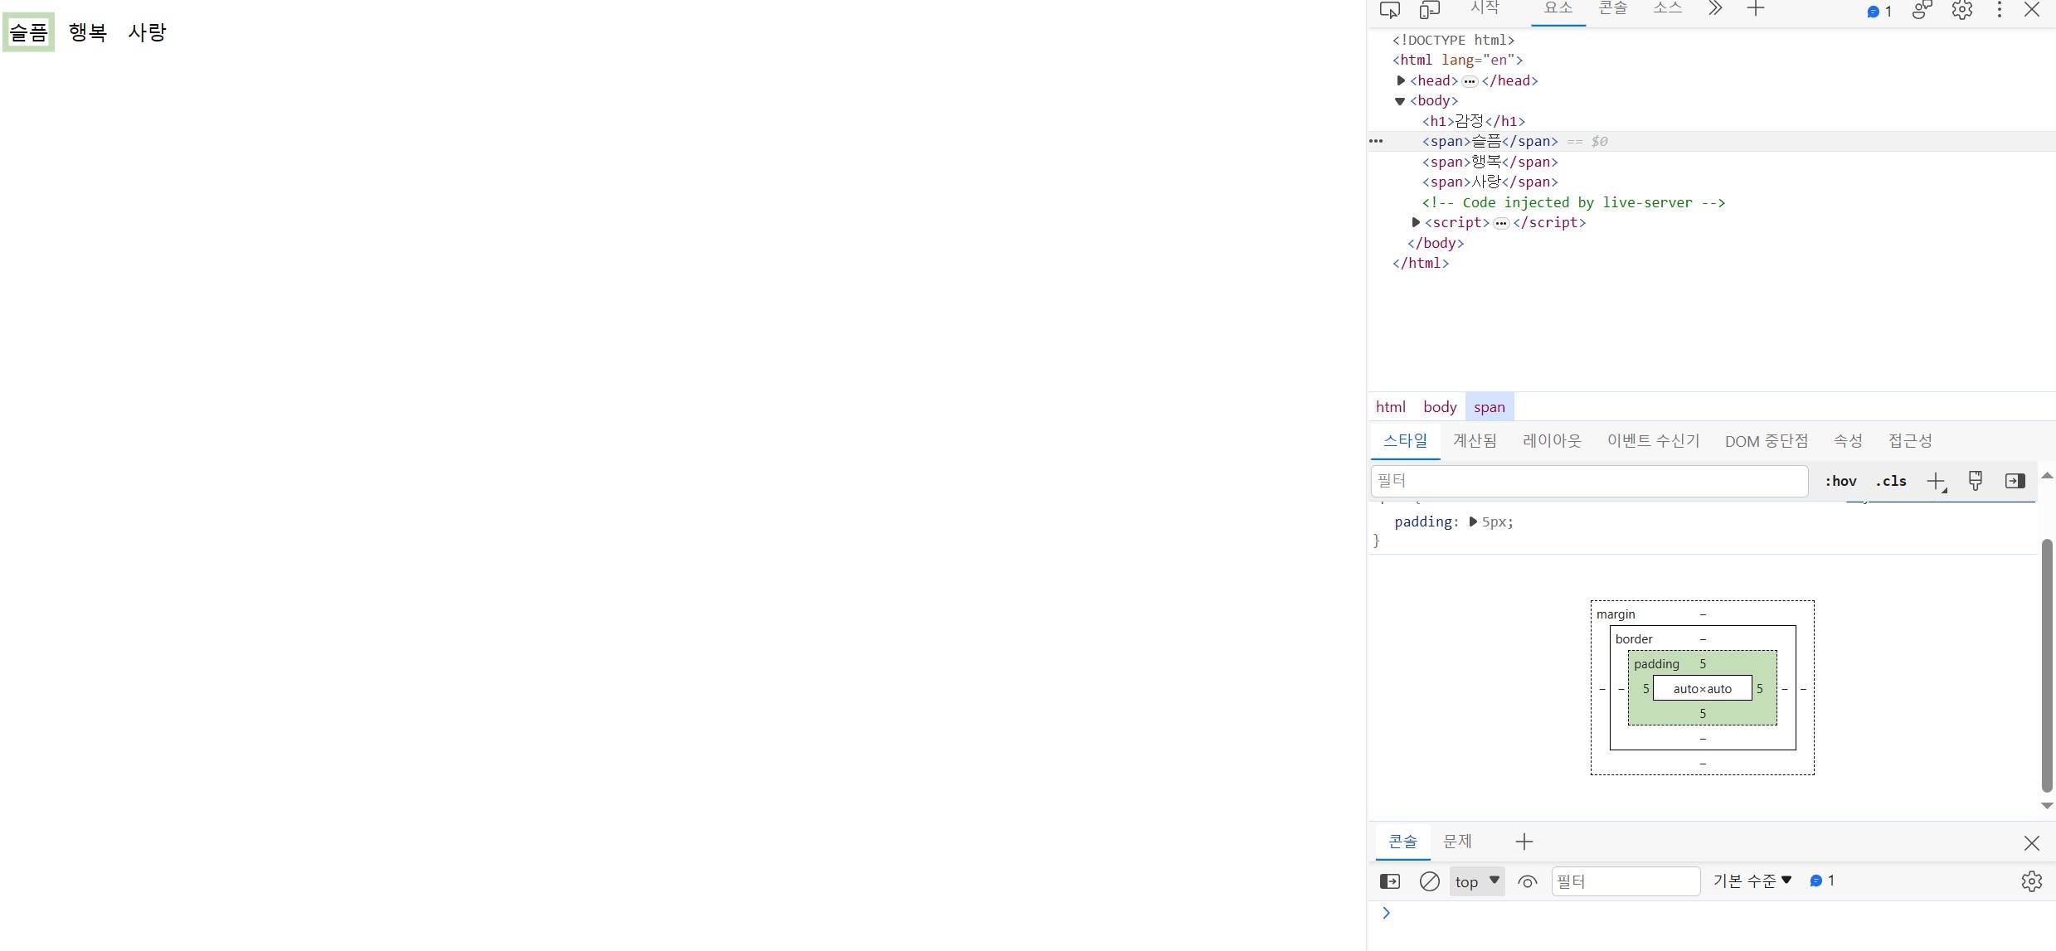The height and width of the screenshot is (951, 2056).
Task: Open the 소스 tab
Action: [x=1668, y=8]
